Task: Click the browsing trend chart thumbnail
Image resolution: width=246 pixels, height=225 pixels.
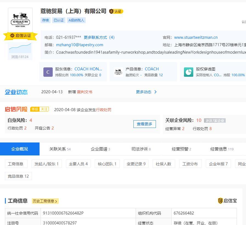Action: (x=20, y=48)
